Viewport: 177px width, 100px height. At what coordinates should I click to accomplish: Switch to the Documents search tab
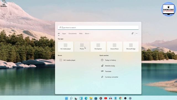72,34
